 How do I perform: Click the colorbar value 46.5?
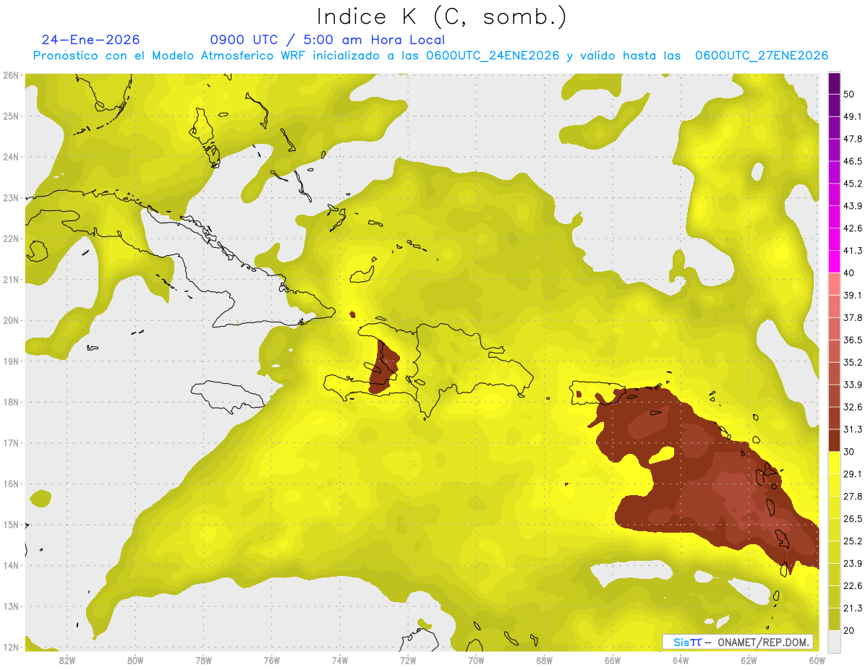(x=853, y=161)
